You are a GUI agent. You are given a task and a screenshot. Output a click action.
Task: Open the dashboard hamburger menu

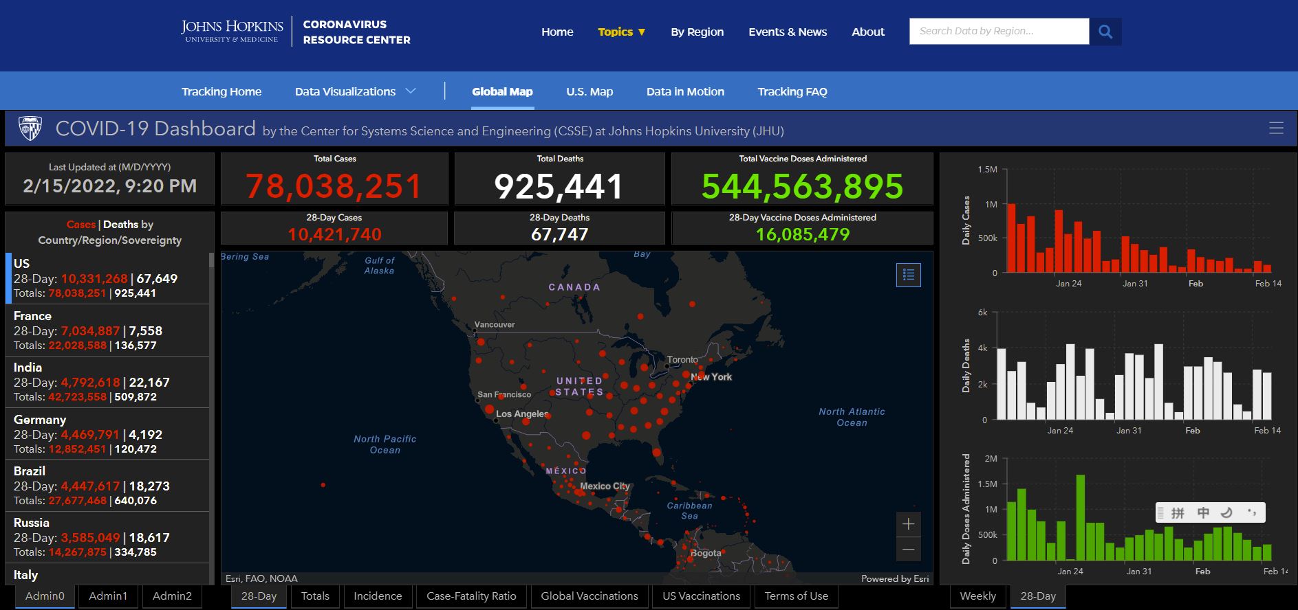click(x=1276, y=128)
